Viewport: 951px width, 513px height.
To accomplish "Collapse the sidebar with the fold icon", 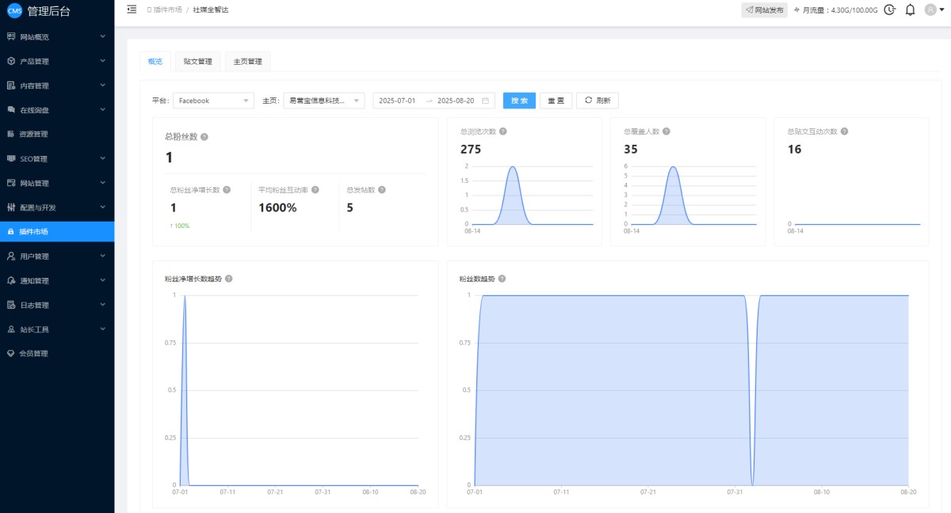I will (x=132, y=9).
